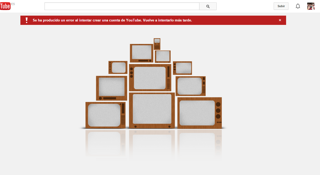This screenshot has height=175, width=320.
Task: Click the ES country code label
Action: pos(13,4)
